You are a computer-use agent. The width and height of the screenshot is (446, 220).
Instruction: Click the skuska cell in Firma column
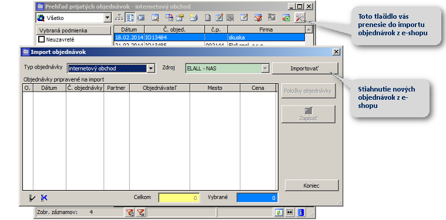click(266, 37)
